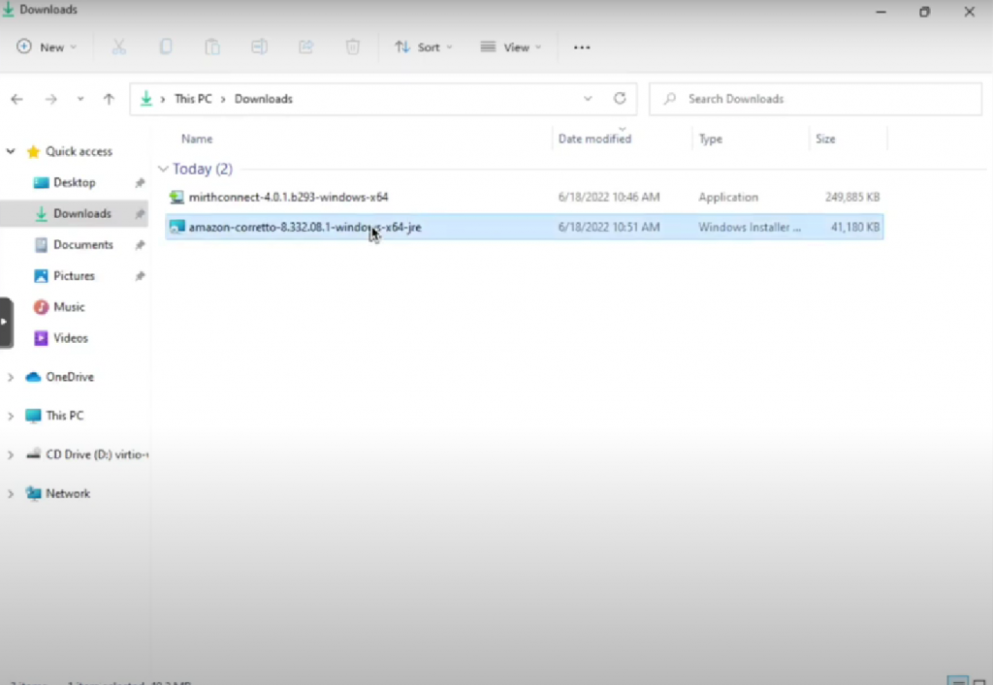
Task: Click the Copy icon in toolbar
Action: pyautogui.click(x=166, y=47)
